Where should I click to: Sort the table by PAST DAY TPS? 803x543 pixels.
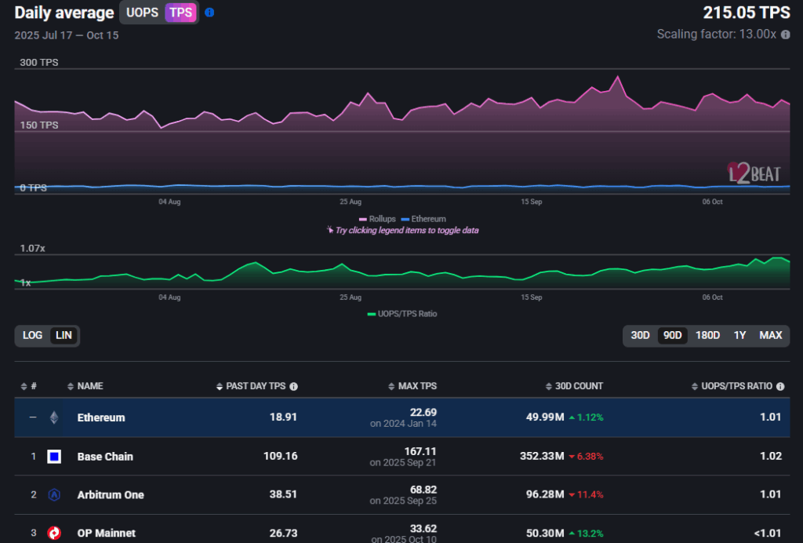click(x=251, y=386)
